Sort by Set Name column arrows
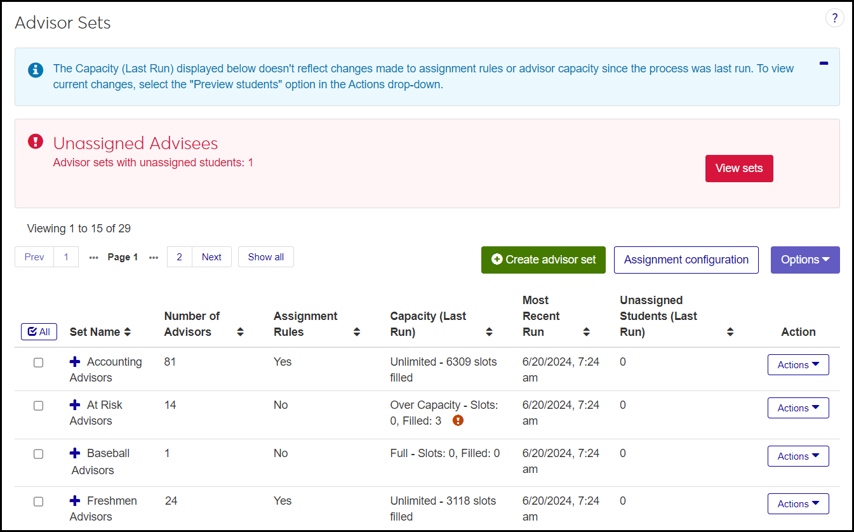 pos(128,332)
